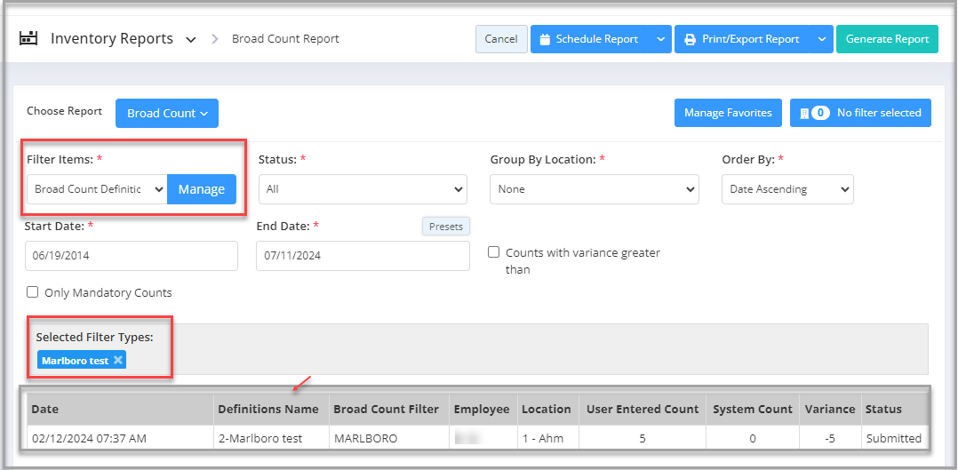Check the Only Mandatory Counts checkbox
The image size is (958, 470).
coord(33,292)
